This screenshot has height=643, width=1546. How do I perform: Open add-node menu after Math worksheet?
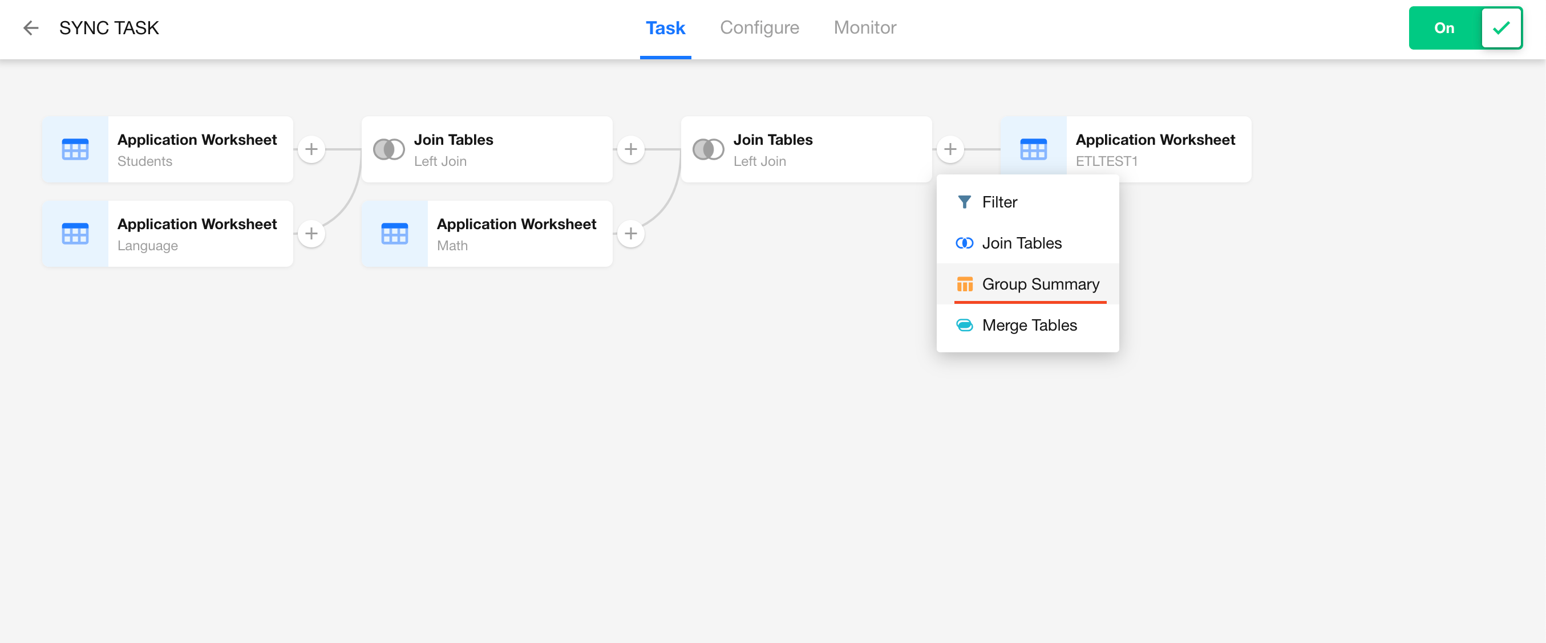[x=631, y=233]
